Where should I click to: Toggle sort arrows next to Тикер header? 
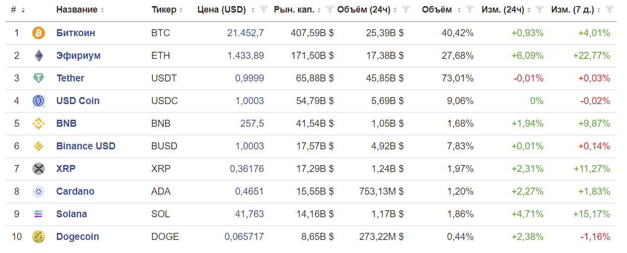point(181,10)
